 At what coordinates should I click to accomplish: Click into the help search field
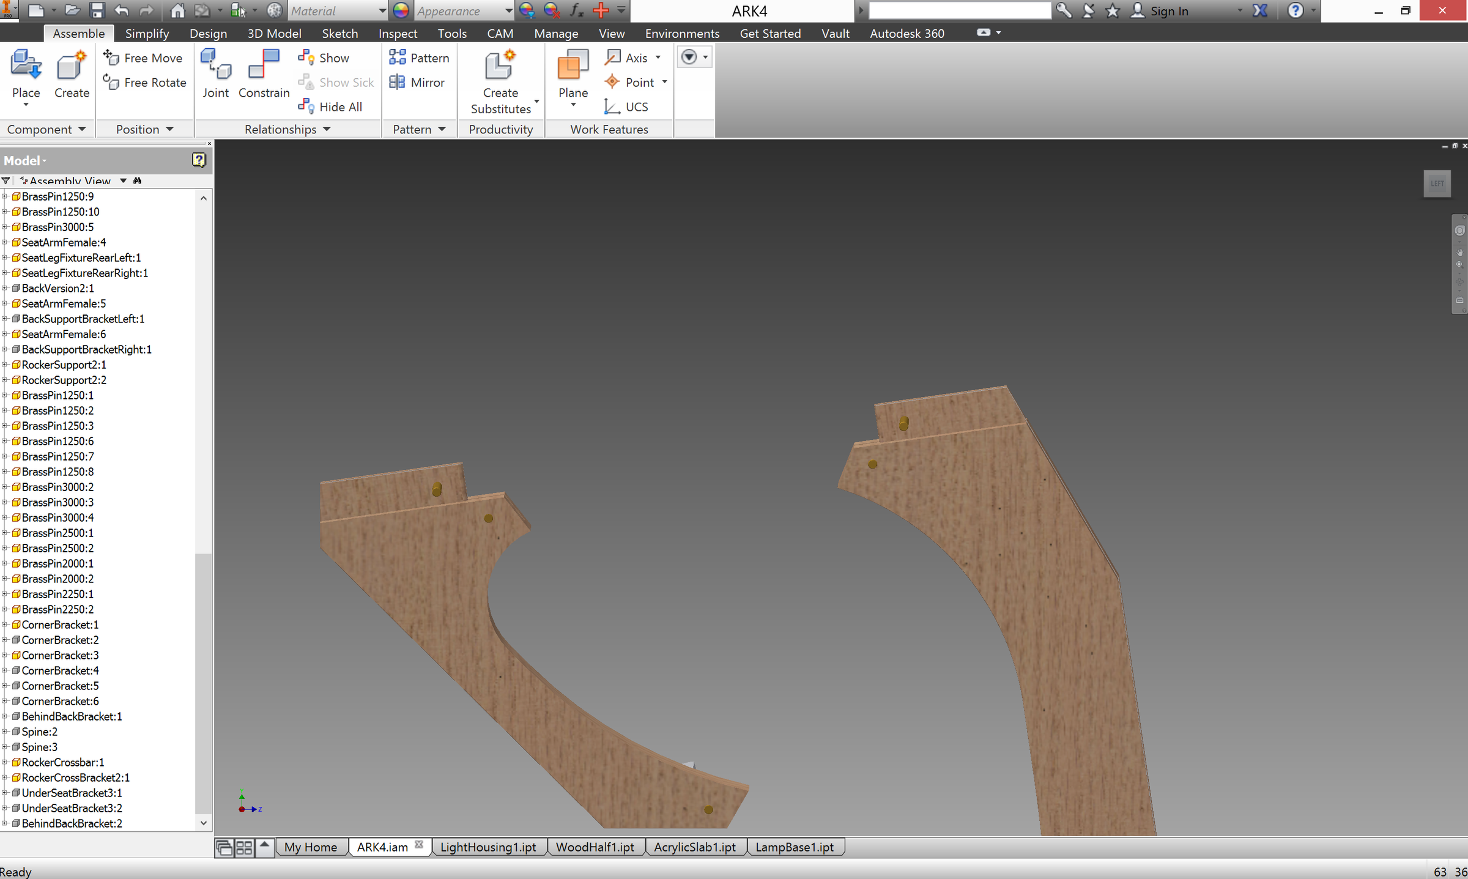pos(959,11)
